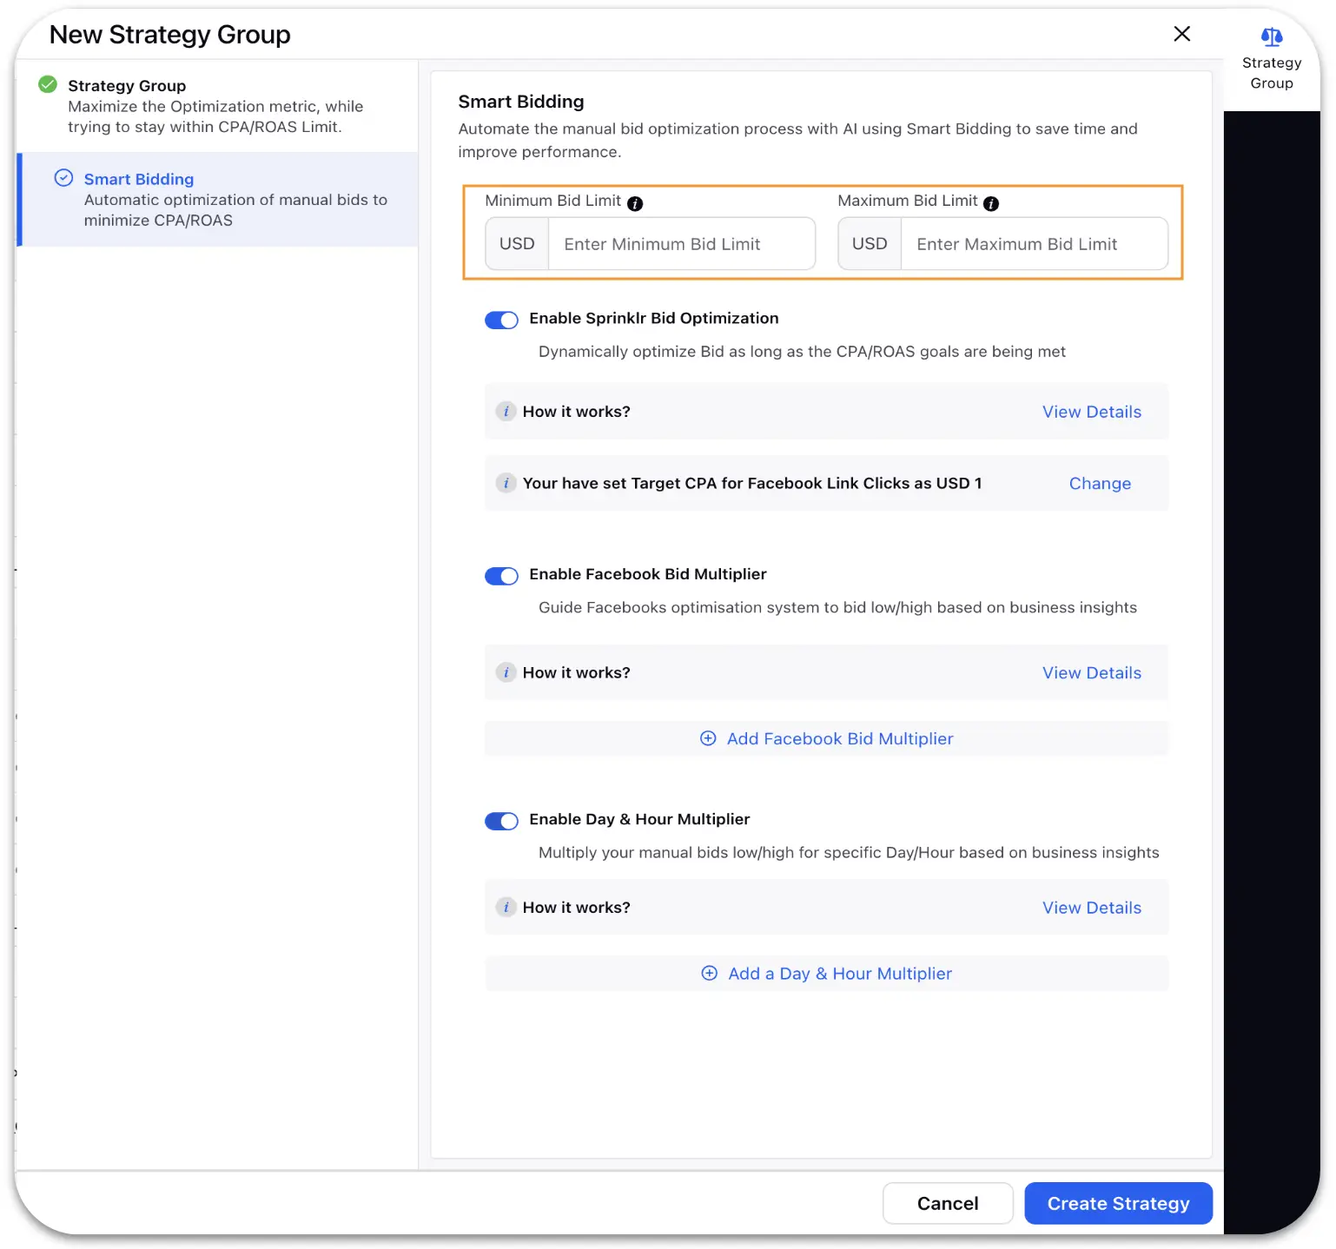Focus the Enter Maximum Bid Limit field
This screenshot has width=1336, height=1249.
click(x=1035, y=244)
